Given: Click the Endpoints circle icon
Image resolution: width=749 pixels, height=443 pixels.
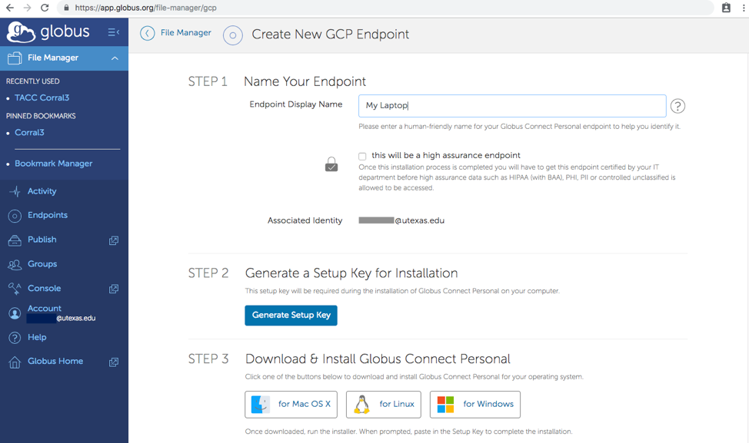Looking at the screenshot, I should [x=15, y=216].
